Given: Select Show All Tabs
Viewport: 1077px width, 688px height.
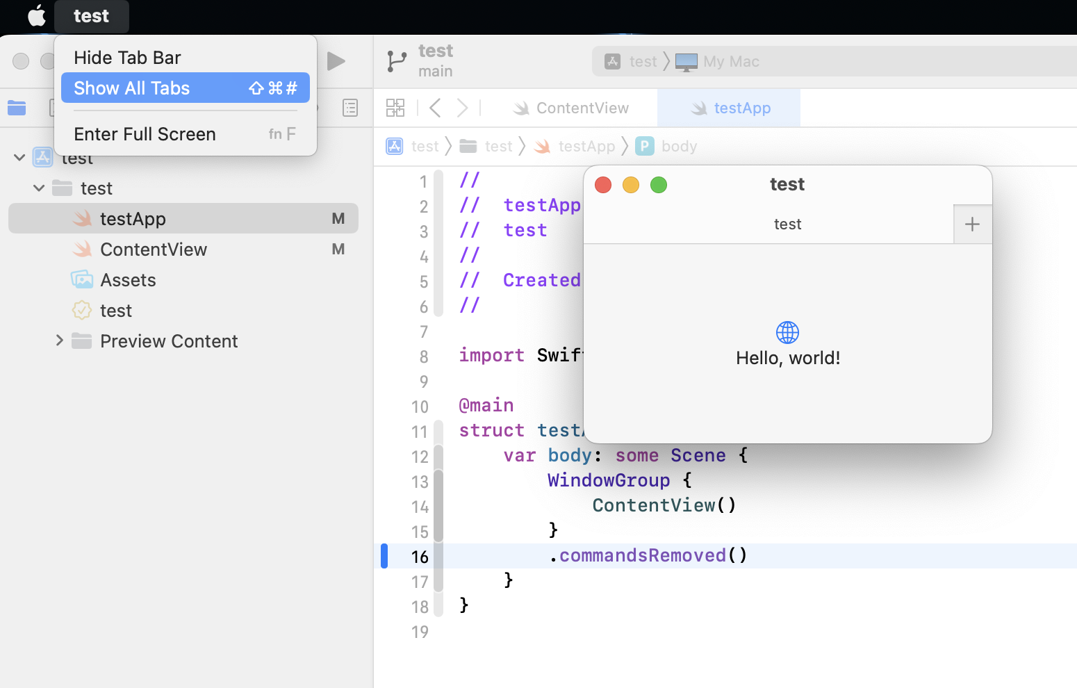Looking at the screenshot, I should [x=186, y=88].
